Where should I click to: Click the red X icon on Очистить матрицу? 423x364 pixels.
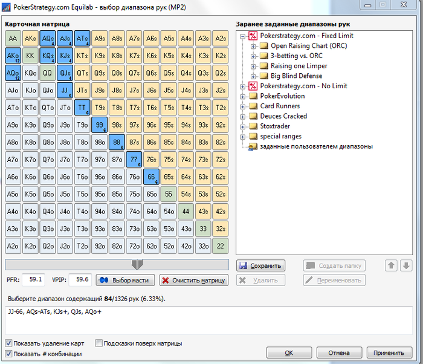(x=166, y=281)
